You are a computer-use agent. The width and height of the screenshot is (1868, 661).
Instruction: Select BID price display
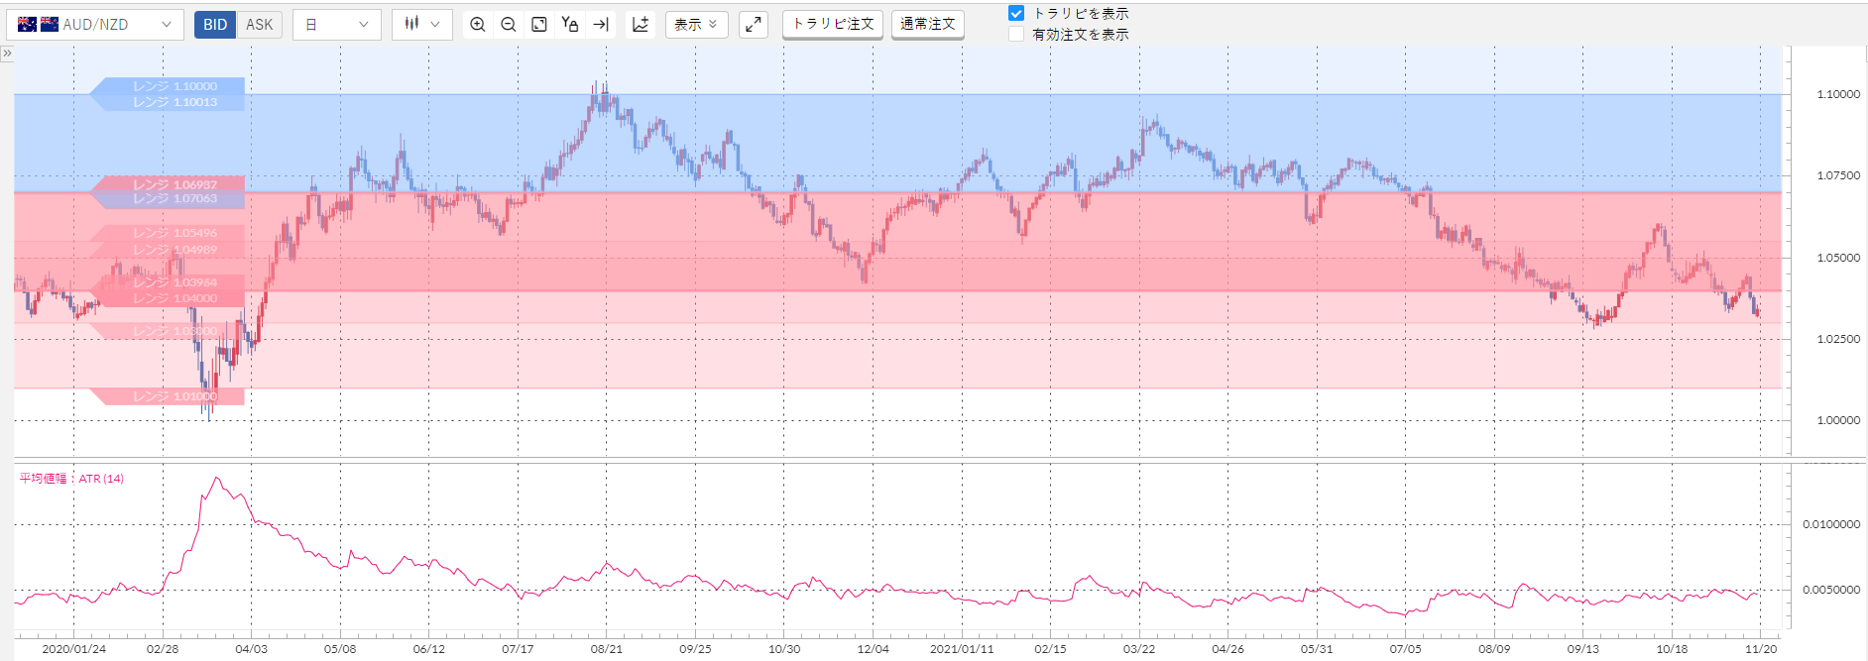(x=215, y=25)
